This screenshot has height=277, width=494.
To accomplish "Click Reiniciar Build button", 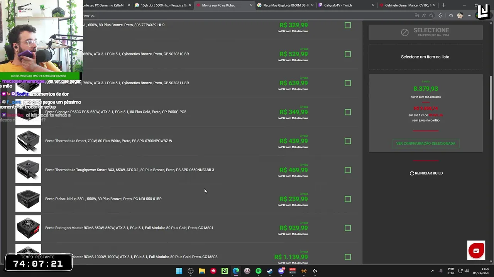I will [426, 173].
